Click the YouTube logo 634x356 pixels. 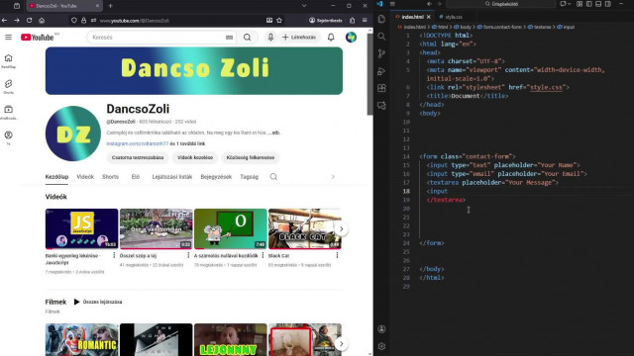[38, 38]
